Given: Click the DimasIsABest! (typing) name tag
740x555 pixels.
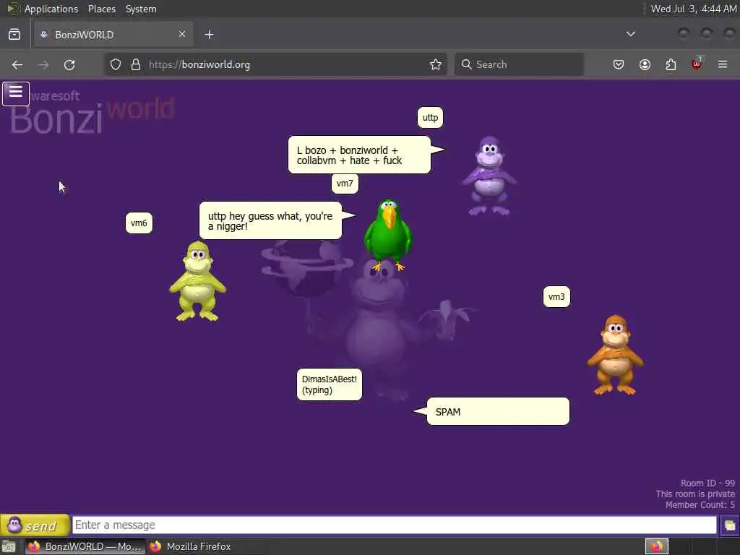Looking at the screenshot, I should click(330, 384).
